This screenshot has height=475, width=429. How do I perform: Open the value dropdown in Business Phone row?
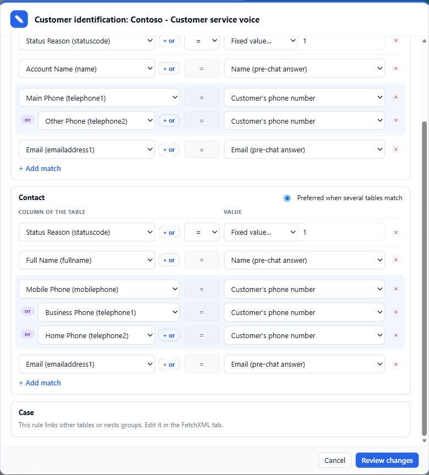click(304, 312)
